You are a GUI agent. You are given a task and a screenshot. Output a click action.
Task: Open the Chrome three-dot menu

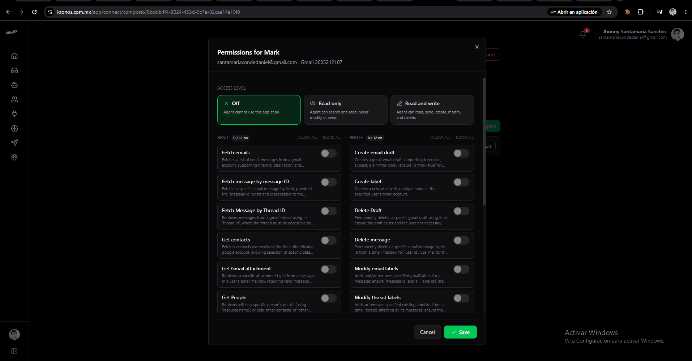pos(685,12)
